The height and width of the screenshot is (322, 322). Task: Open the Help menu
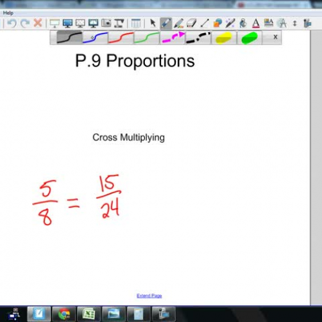tap(8, 13)
